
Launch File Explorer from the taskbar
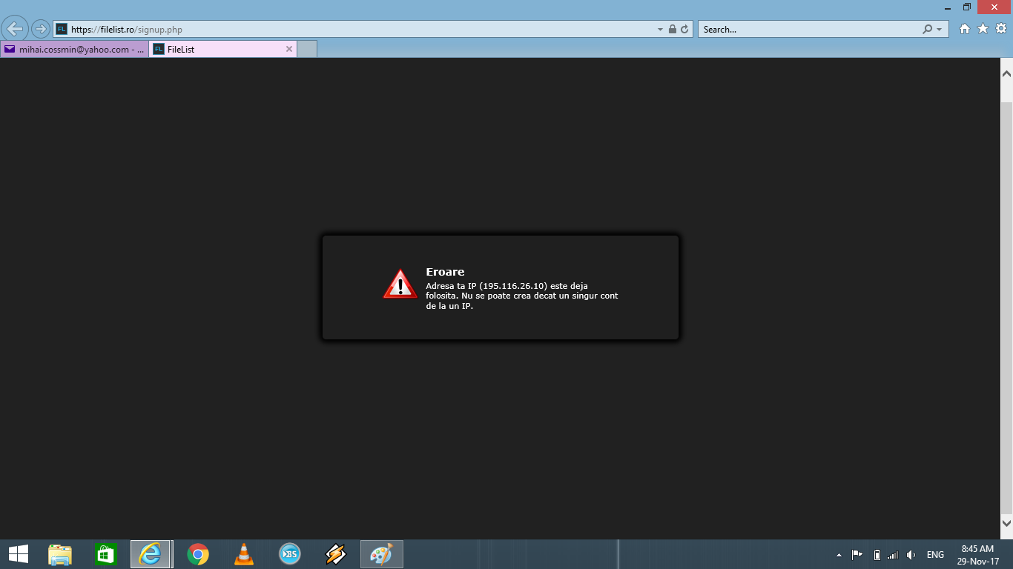click(60, 554)
